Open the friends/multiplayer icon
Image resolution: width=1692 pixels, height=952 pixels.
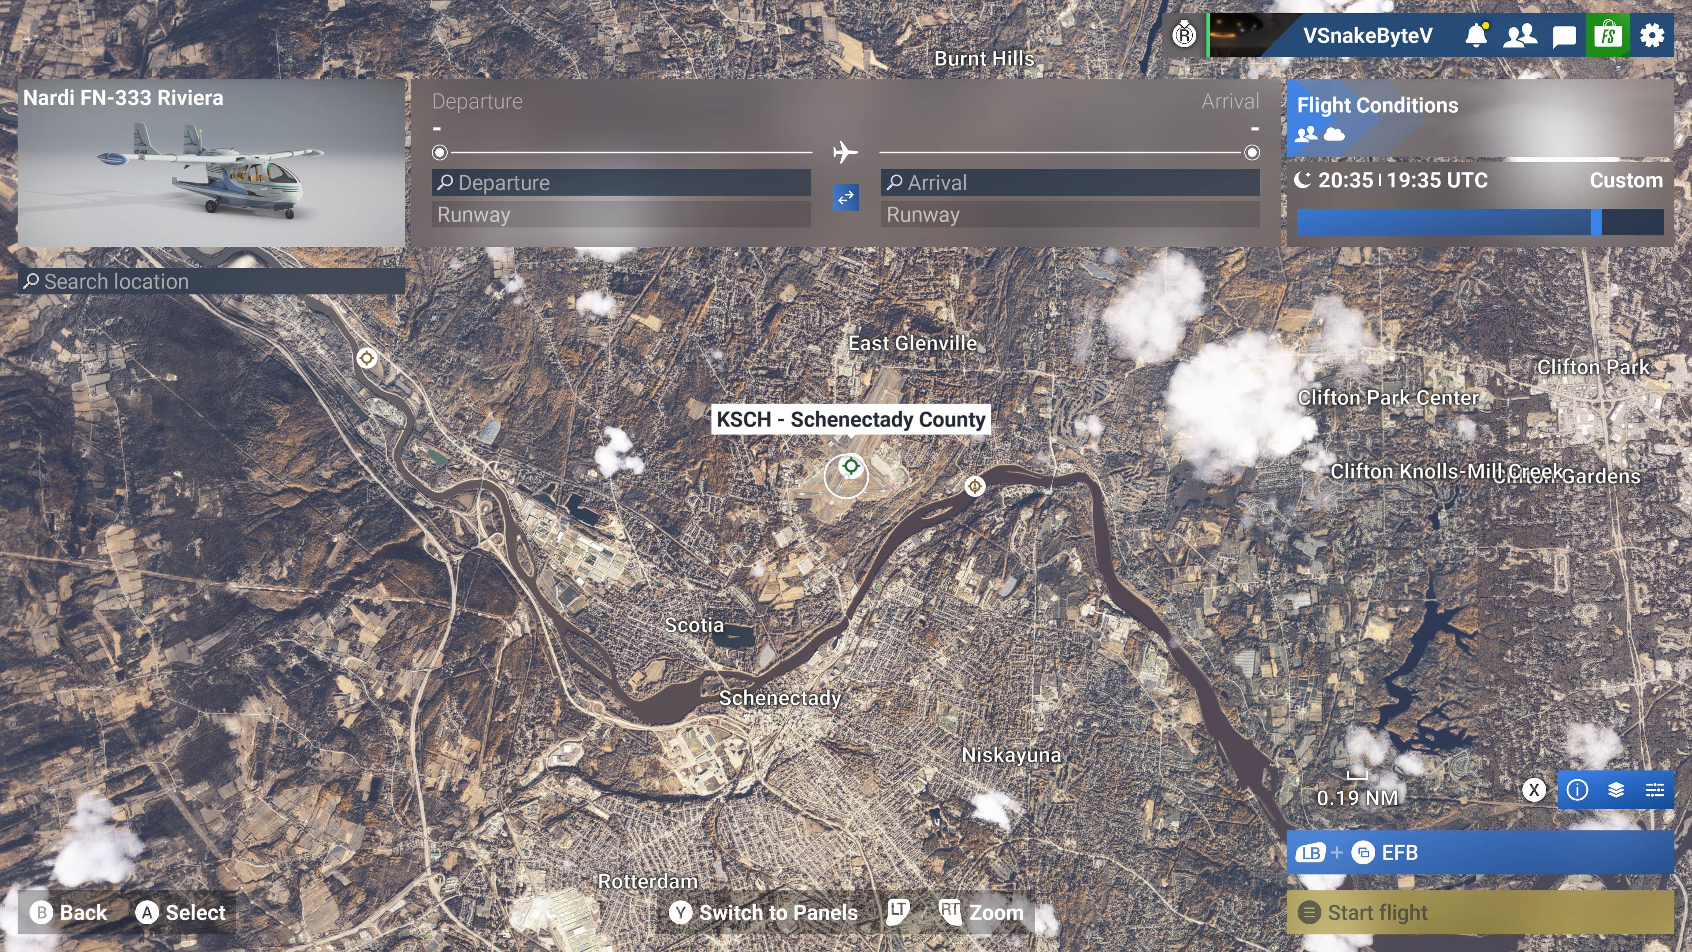1519,35
